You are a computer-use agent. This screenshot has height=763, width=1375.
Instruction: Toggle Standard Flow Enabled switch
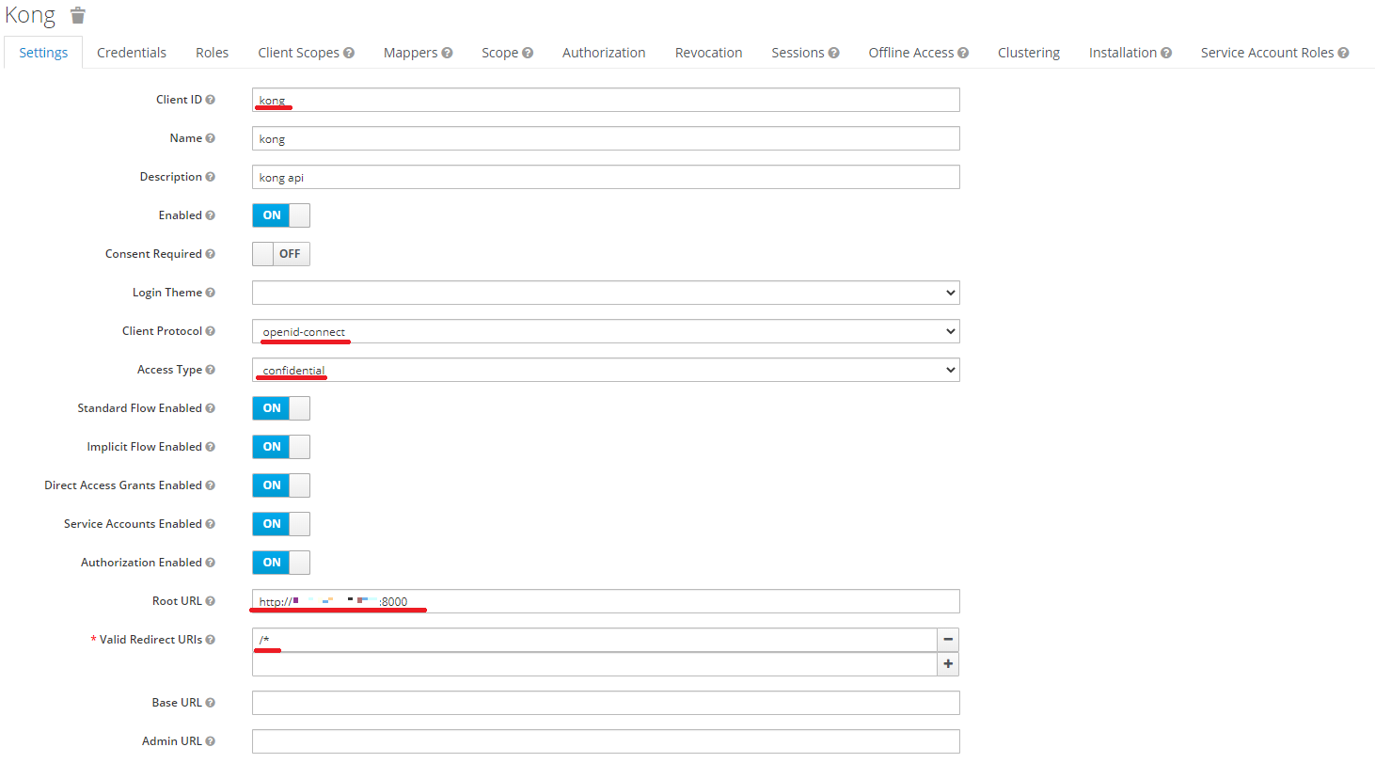click(281, 408)
